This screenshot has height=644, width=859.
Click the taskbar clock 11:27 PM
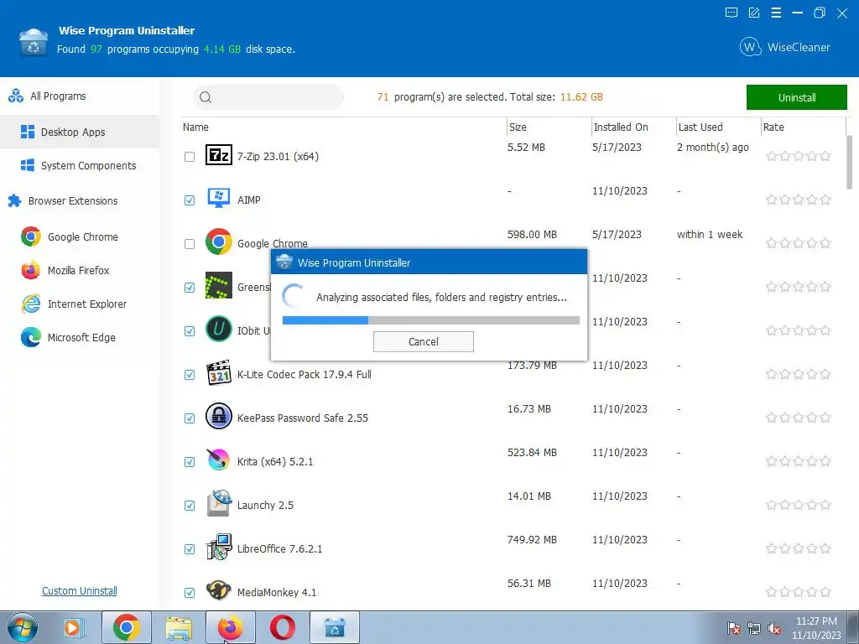[x=815, y=621]
